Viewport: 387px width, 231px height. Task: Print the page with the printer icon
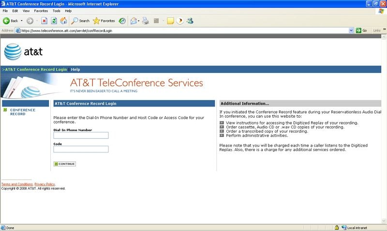(x=146, y=21)
